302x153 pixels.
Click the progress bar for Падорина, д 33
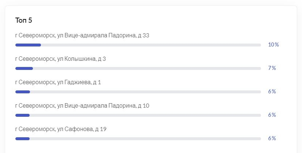pyautogui.click(x=138, y=45)
